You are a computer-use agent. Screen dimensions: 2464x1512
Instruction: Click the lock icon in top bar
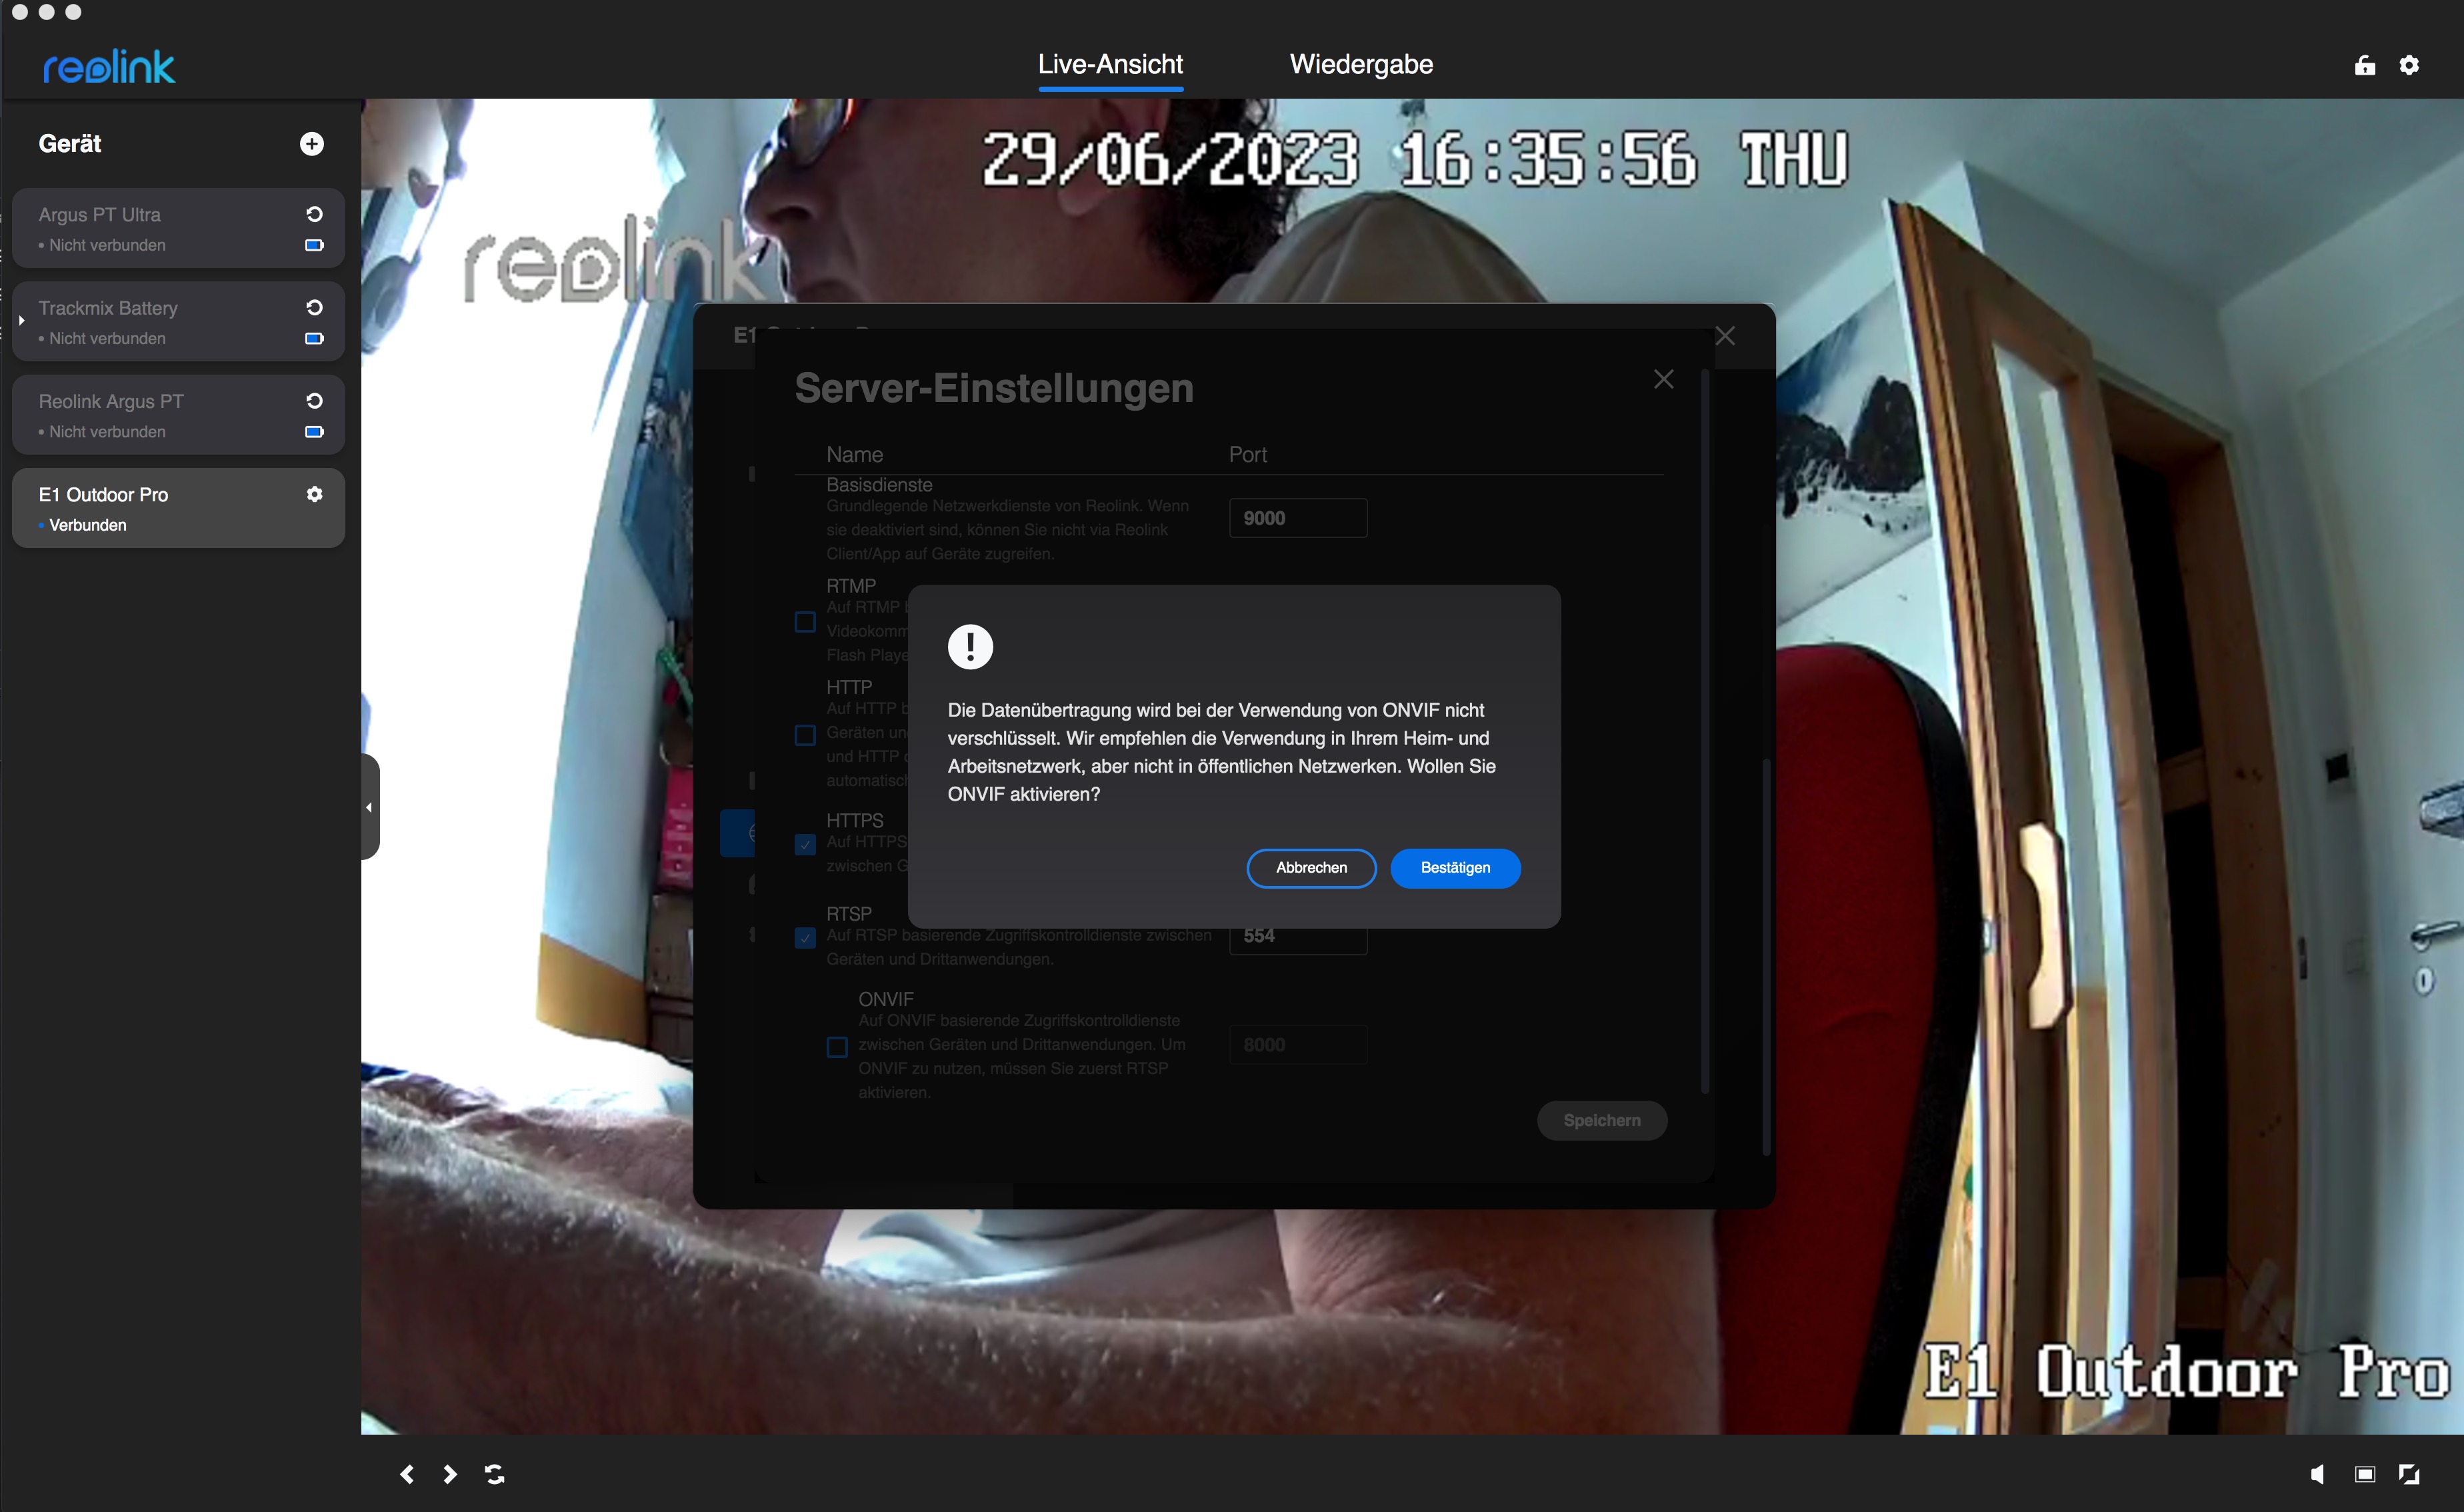tap(2364, 65)
